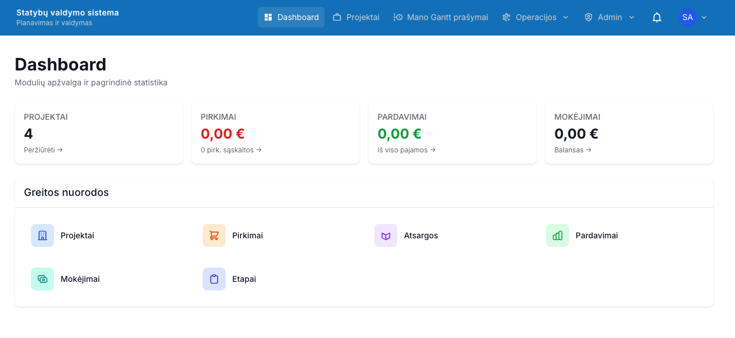Click the Gantt clock icon in navbar

398,17
